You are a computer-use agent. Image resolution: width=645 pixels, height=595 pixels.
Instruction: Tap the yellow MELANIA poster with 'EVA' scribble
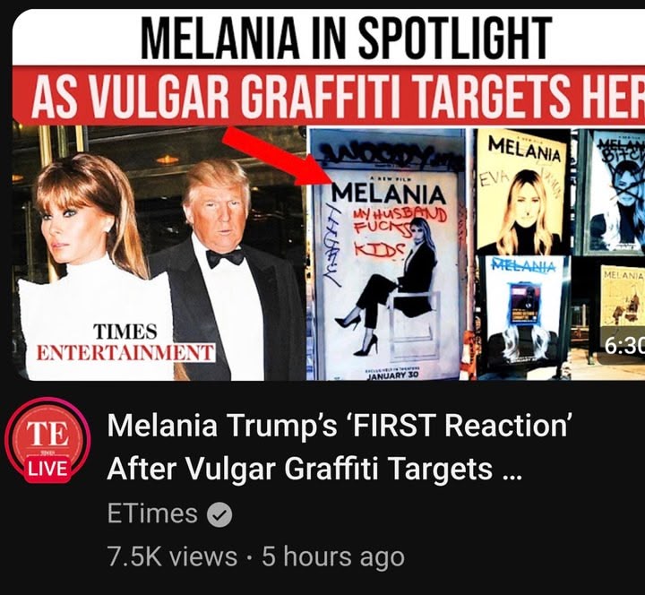pyautogui.click(x=523, y=193)
